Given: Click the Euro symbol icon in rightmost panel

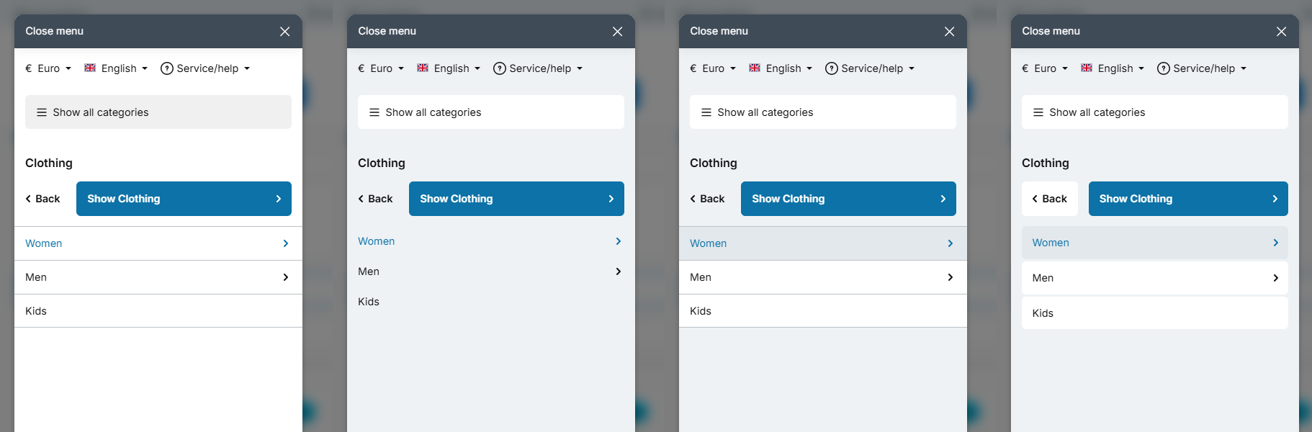Looking at the screenshot, I should pos(1025,68).
